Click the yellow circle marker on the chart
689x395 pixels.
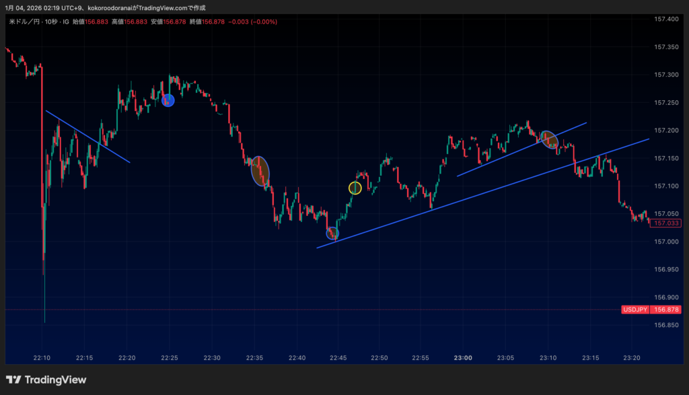tap(355, 188)
